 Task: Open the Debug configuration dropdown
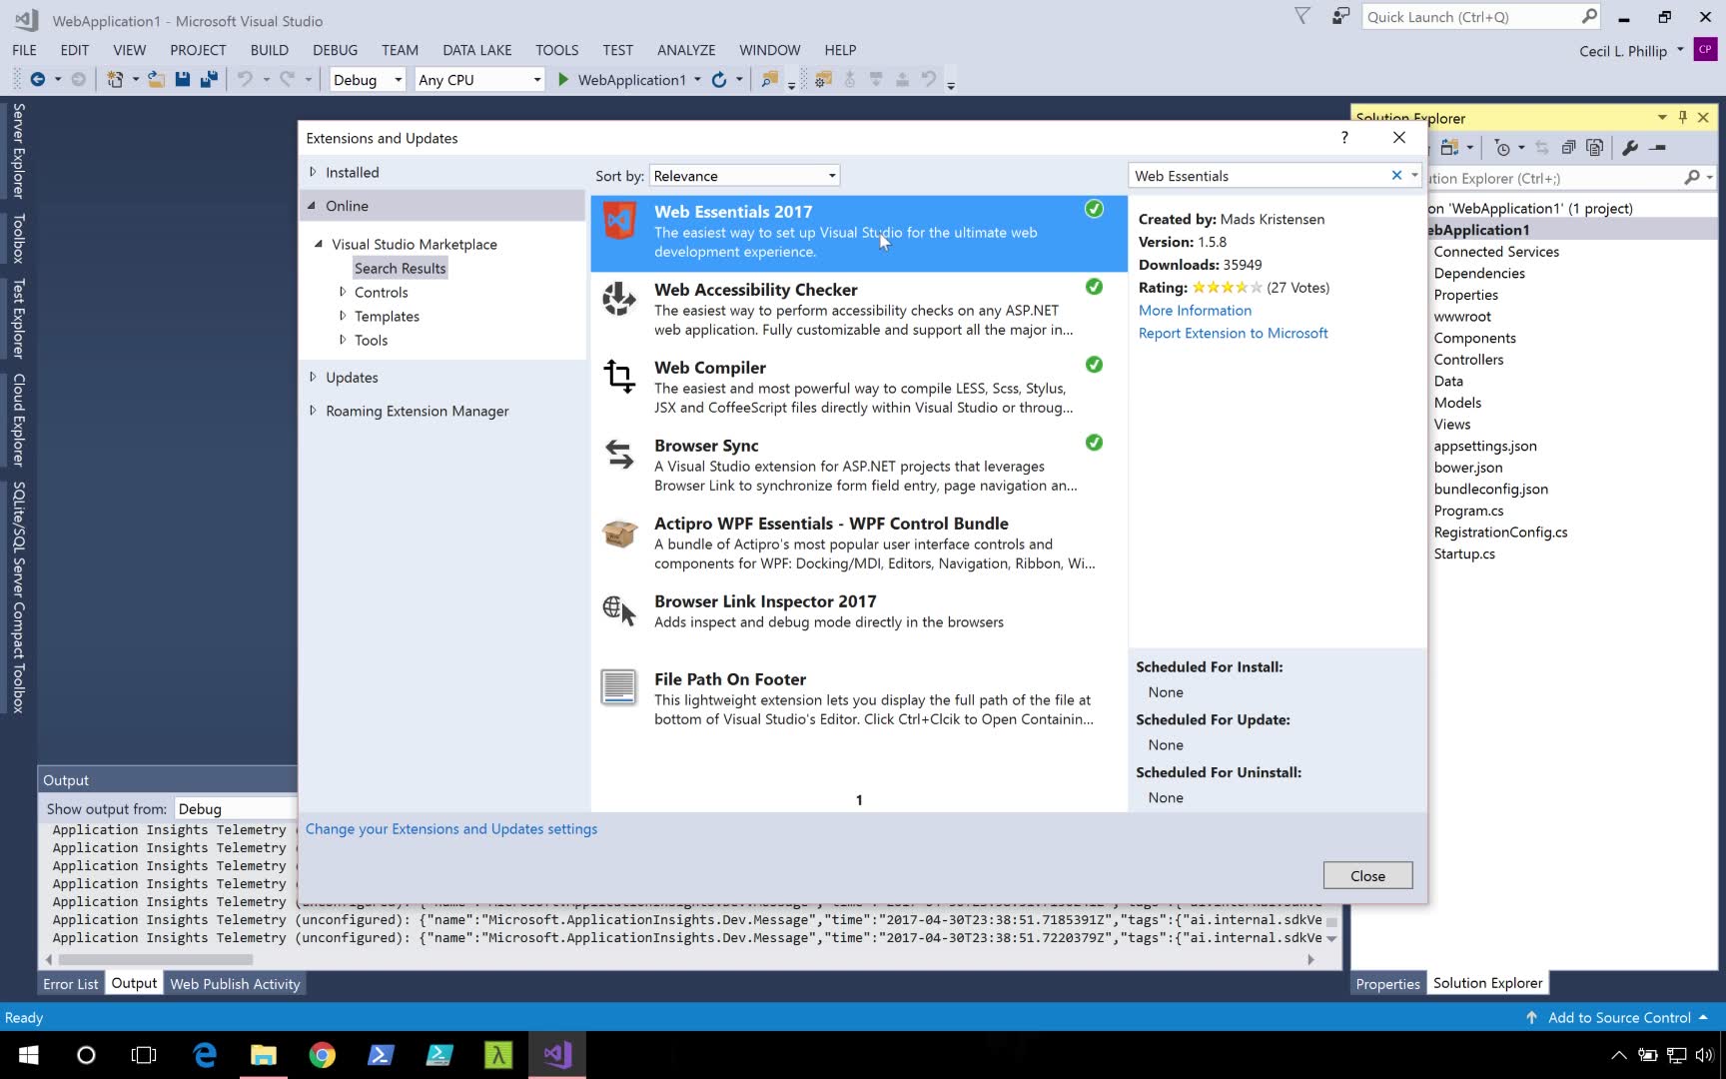click(x=367, y=80)
